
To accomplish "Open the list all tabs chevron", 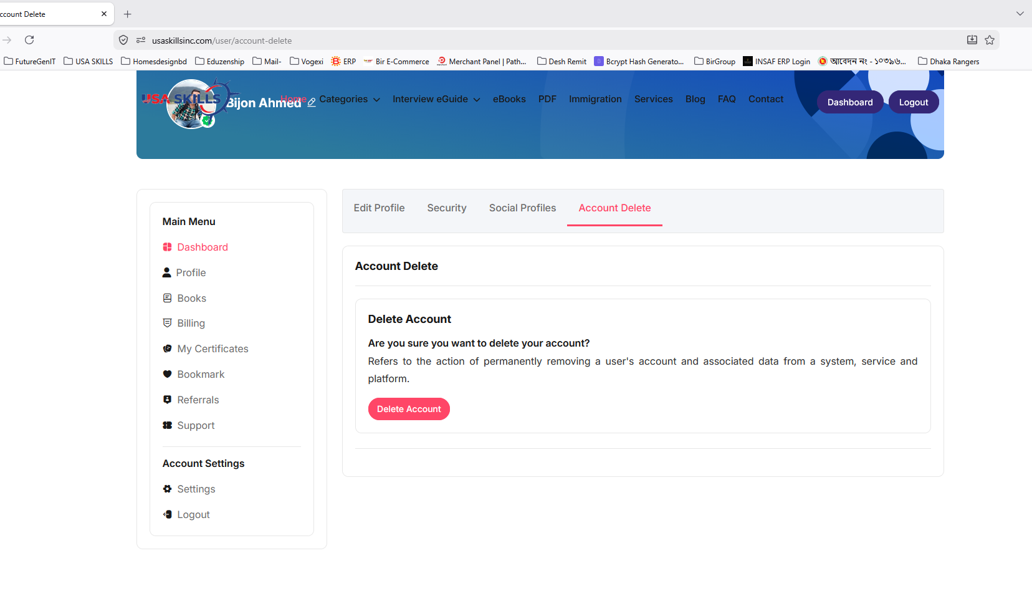I will pos(1020,14).
